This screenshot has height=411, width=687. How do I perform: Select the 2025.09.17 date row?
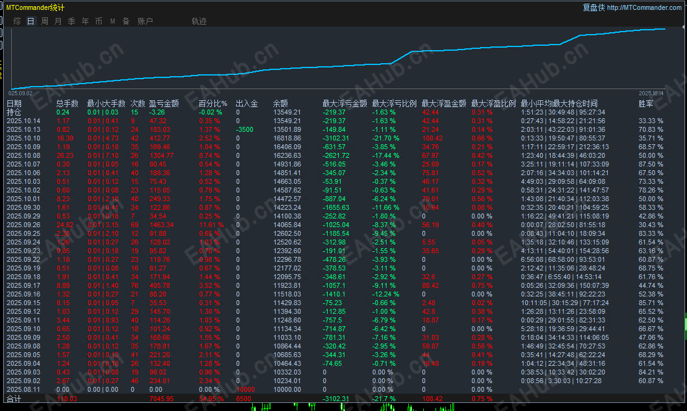coord(24,285)
